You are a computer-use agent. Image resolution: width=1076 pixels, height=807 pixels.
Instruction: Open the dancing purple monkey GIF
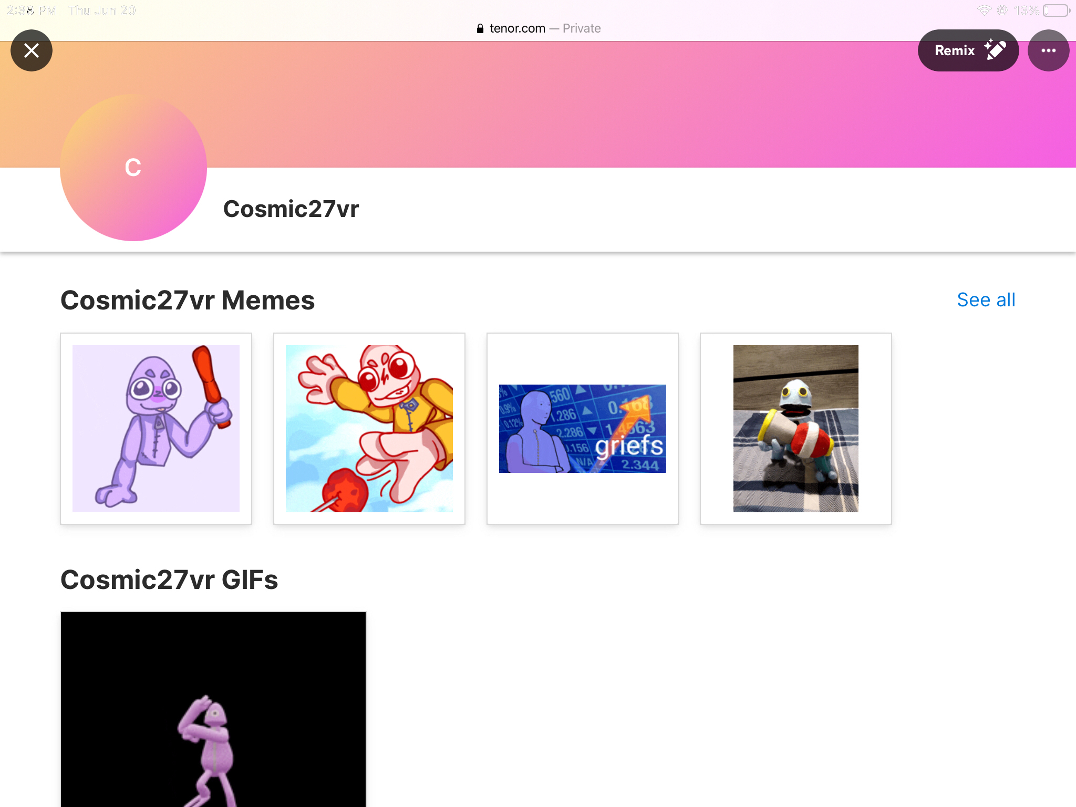pyautogui.click(x=213, y=709)
